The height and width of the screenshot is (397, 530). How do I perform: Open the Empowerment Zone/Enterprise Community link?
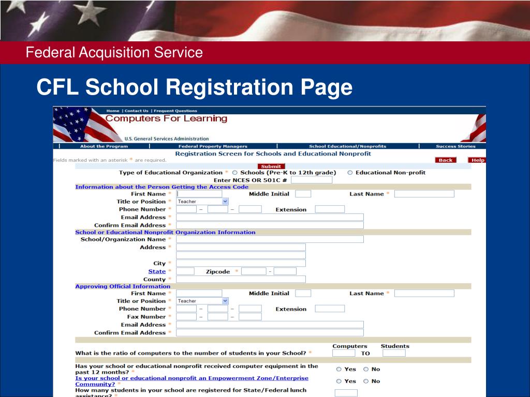click(192, 381)
